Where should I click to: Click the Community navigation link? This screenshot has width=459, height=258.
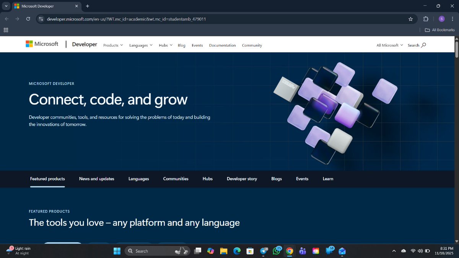252,45
